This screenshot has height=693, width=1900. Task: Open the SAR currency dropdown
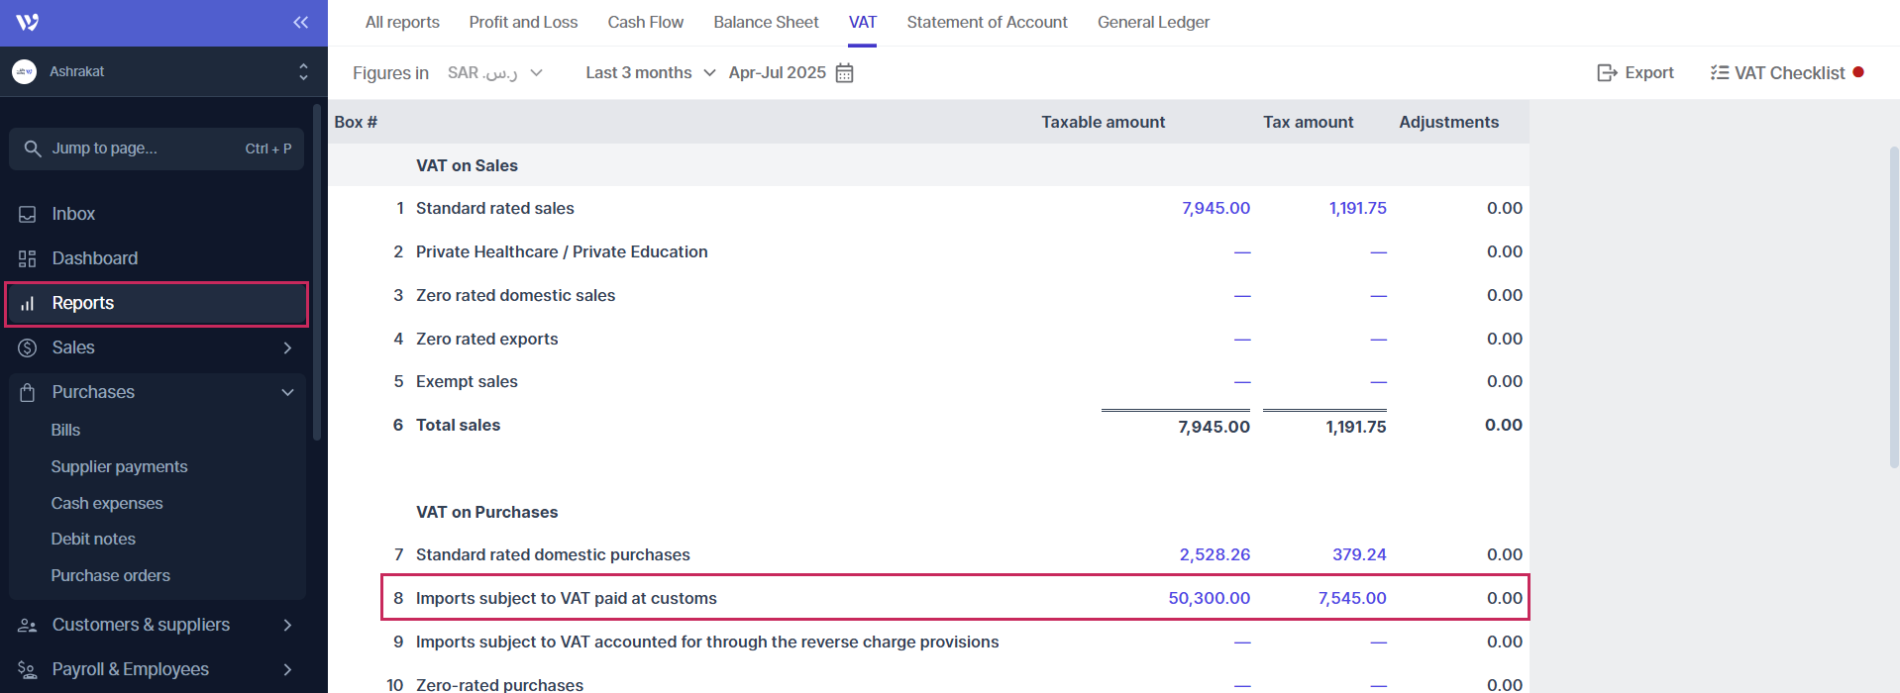click(x=494, y=73)
